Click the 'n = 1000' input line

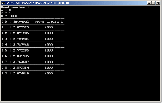click(9, 16)
